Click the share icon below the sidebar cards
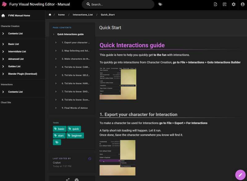 [68, 179]
